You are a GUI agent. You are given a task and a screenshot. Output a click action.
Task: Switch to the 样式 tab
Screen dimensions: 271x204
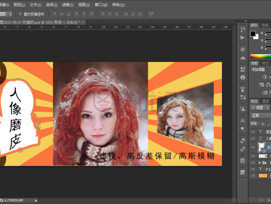point(265,63)
